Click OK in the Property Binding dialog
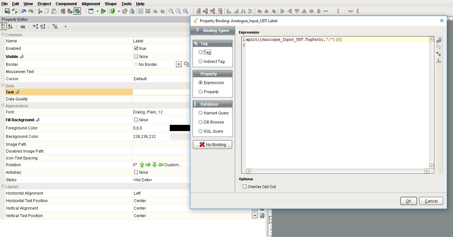The width and height of the screenshot is (453, 237). click(409, 201)
